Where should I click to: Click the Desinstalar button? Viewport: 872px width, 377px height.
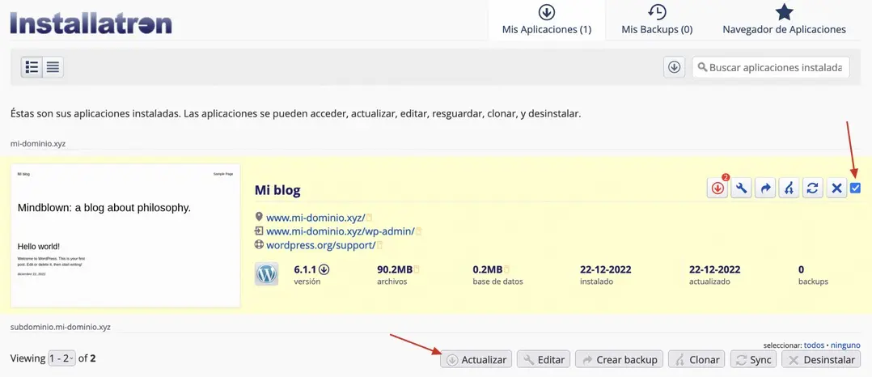821,359
